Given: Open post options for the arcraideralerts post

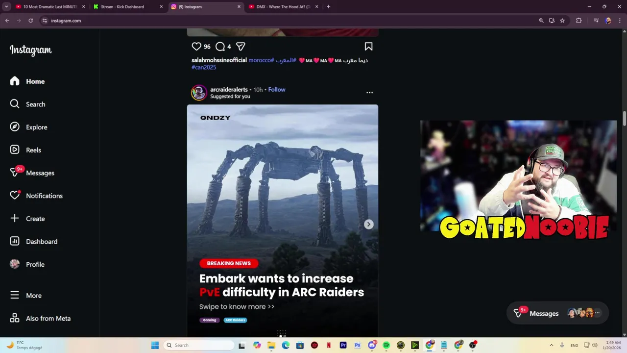Looking at the screenshot, I should coord(369,92).
